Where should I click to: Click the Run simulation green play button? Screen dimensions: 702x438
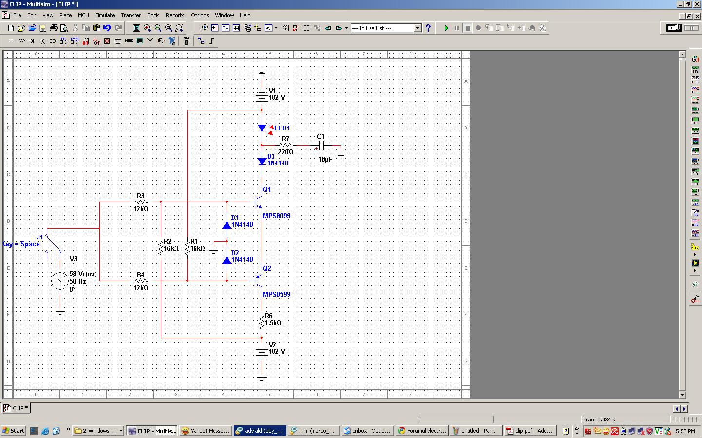click(x=446, y=28)
